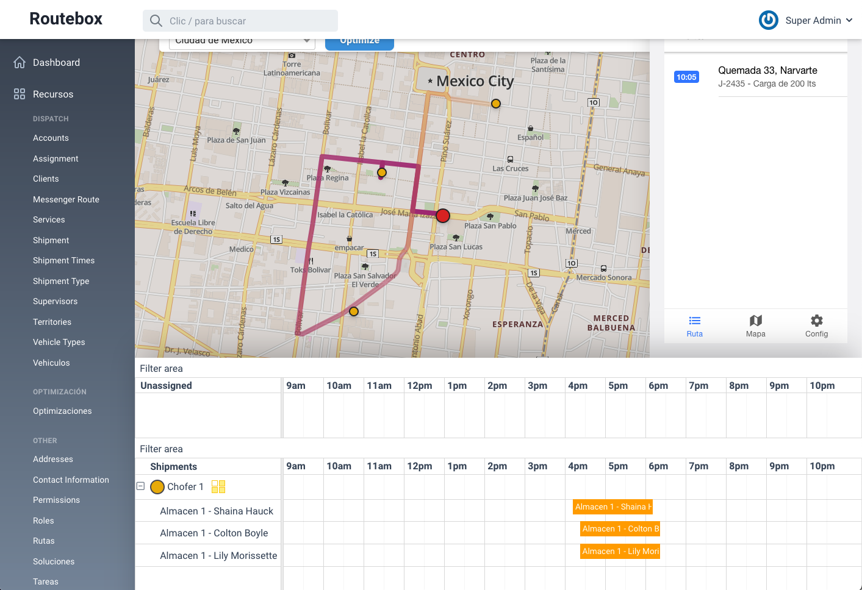Open the Ciudad de Mexico city dropdown
Screen dimensions: 862x590
coord(242,42)
